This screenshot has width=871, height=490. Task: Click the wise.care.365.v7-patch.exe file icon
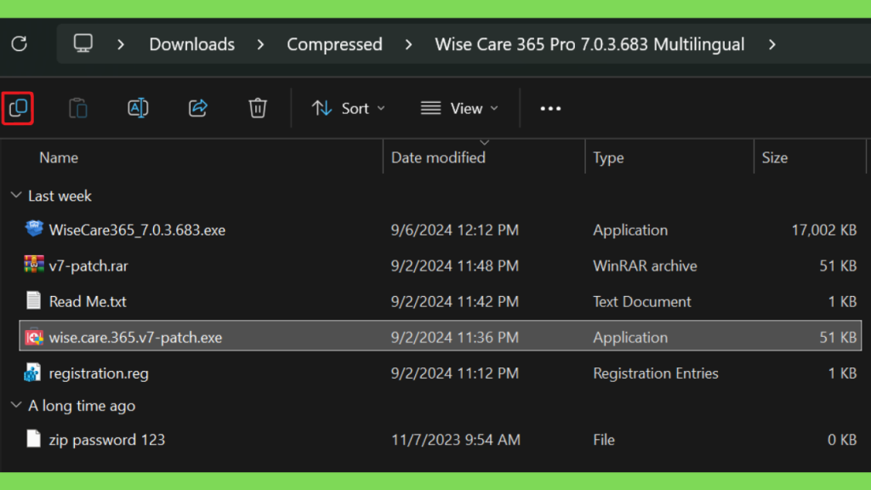point(34,337)
